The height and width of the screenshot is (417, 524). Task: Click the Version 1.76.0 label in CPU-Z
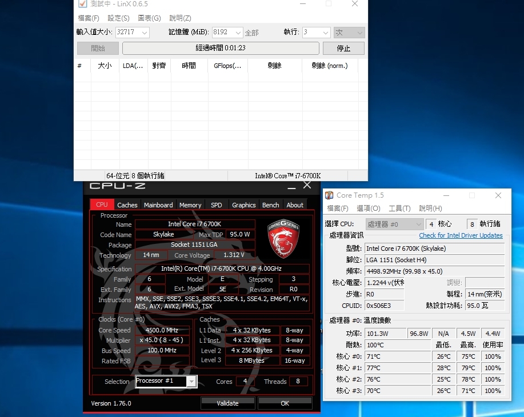click(x=111, y=403)
